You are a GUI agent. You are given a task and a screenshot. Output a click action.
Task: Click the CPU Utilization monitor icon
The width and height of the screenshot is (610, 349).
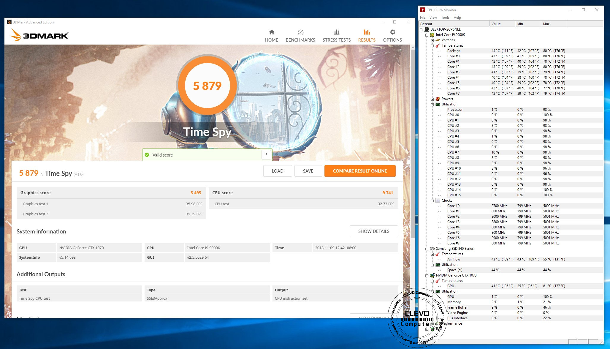pos(438,104)
